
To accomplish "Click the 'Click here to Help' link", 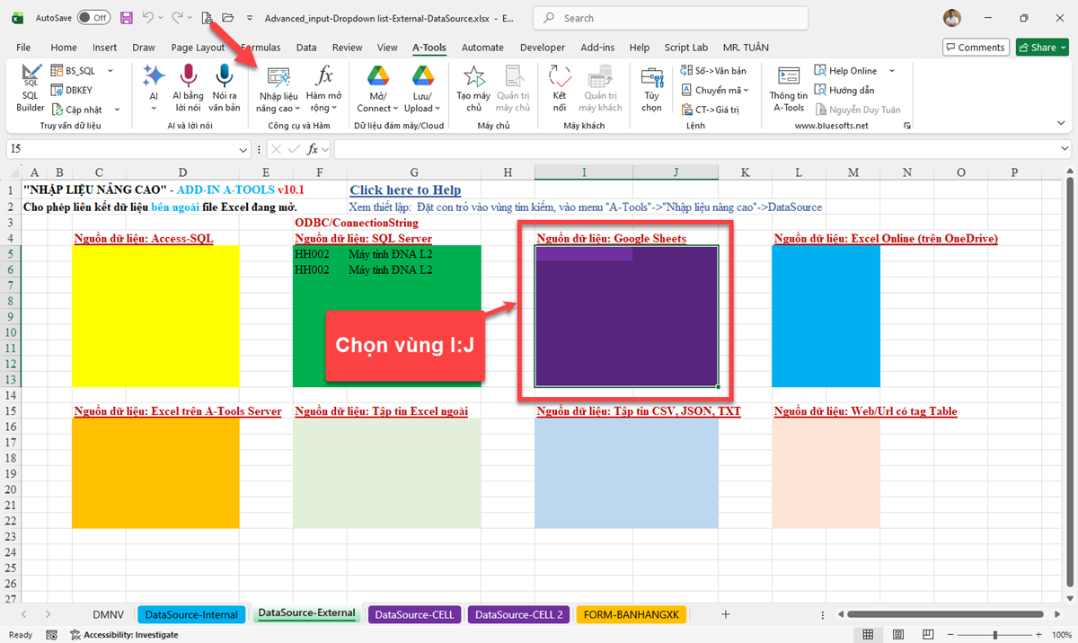I will pos(405,189).
